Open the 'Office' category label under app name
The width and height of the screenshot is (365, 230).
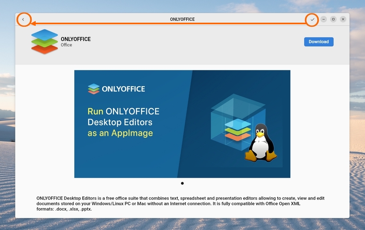[x=67, y=45]
